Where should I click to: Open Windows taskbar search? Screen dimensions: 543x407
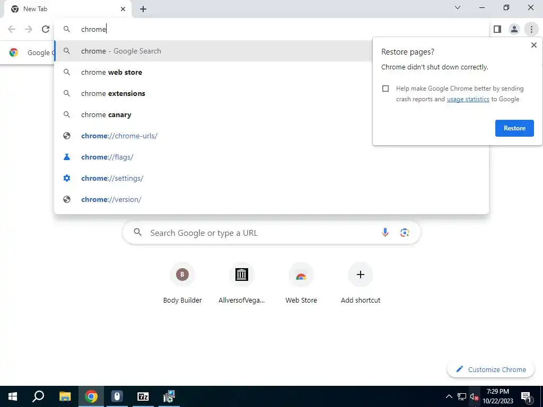(38, 396)
